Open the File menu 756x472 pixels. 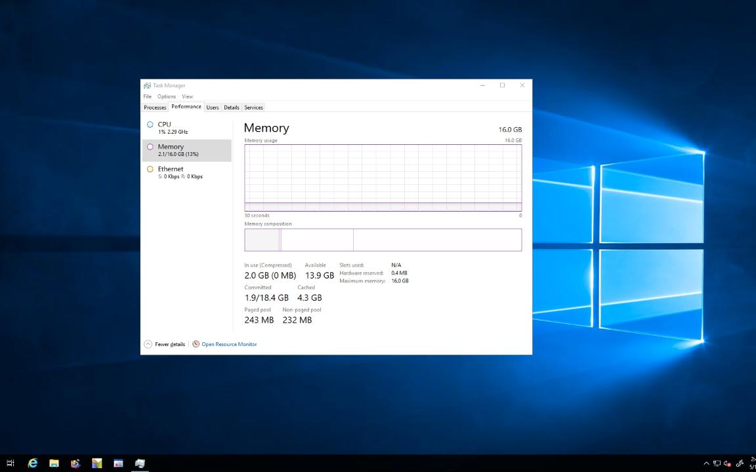147,96
